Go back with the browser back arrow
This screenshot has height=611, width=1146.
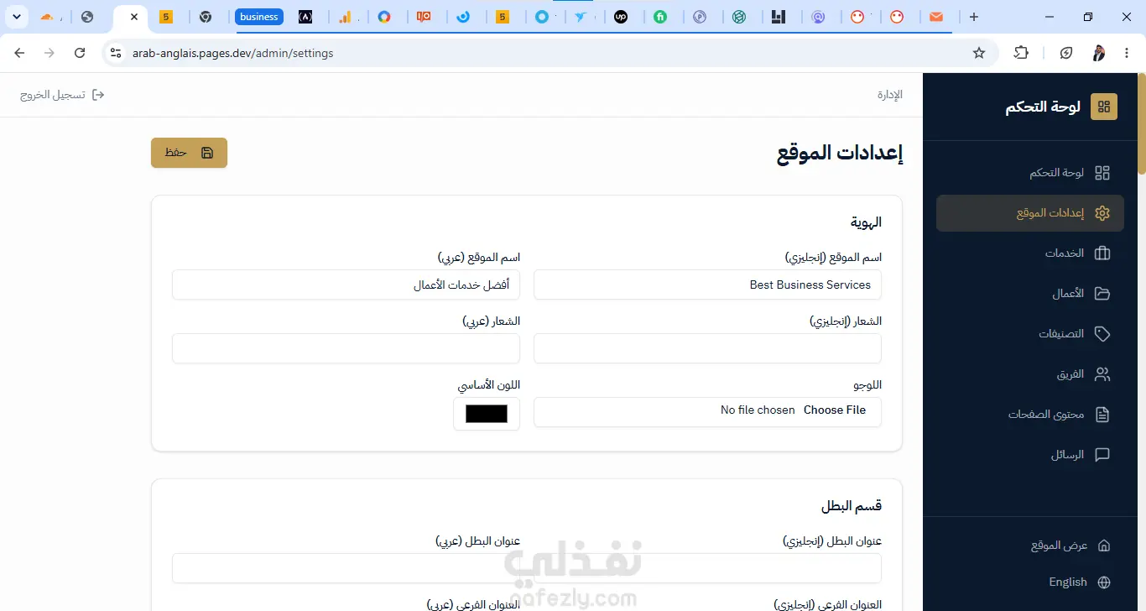tap(19, 53)
